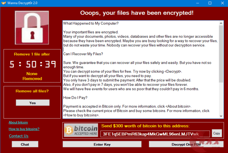The width and height of the screenshot is (228, 153).
Task: Click the Decrypt One File button
Action: click(186, 144)
